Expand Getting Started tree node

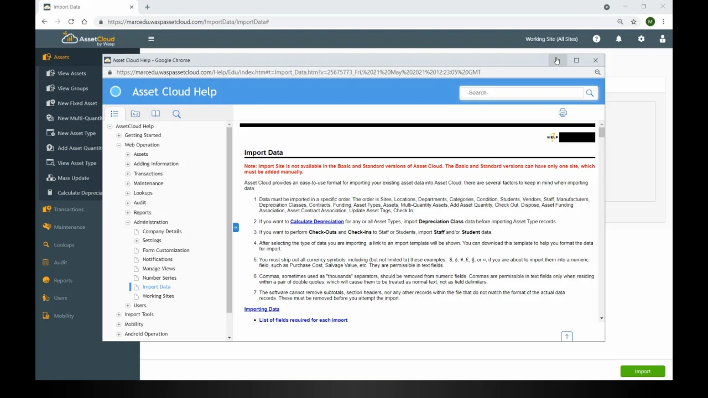click(x=118, y=135)
